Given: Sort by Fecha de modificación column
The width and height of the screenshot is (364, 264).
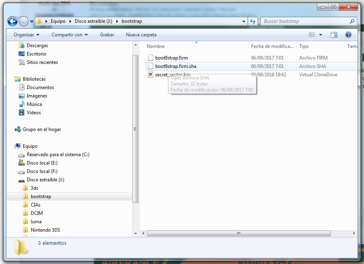Looking at the screenshot, I should [x=272, y=46].
